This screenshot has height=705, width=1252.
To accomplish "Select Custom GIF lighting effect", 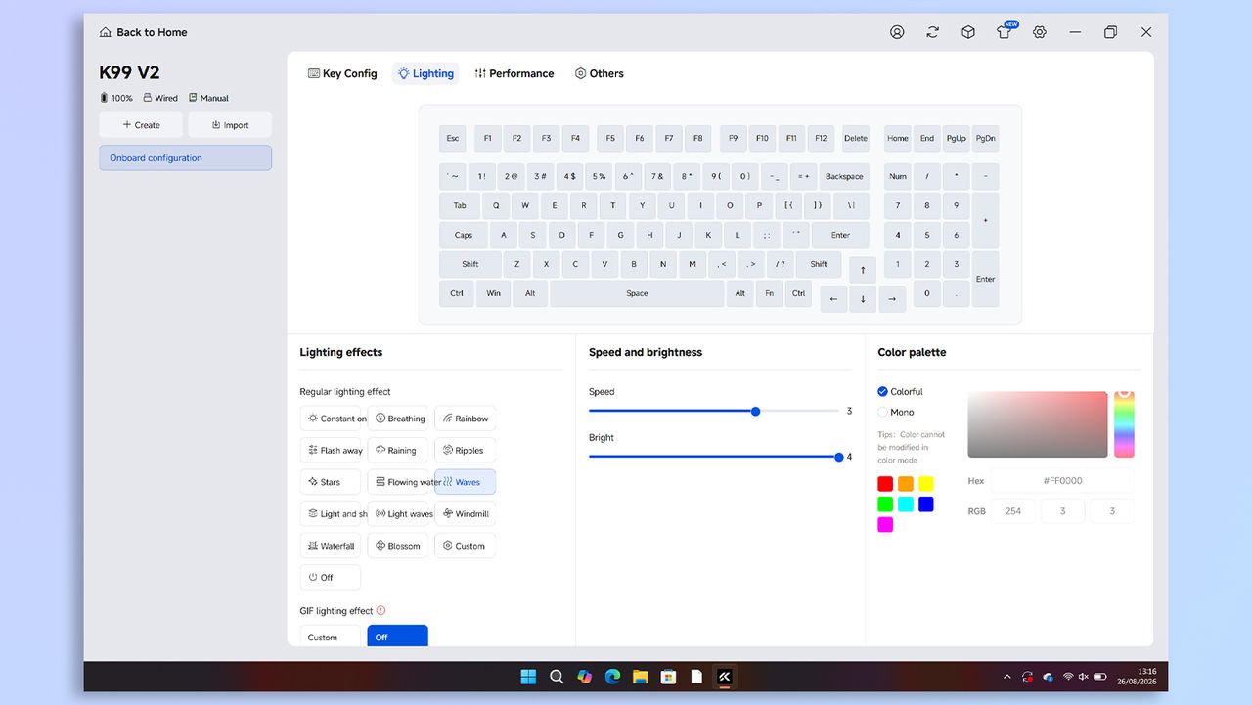I will [331, 636].
